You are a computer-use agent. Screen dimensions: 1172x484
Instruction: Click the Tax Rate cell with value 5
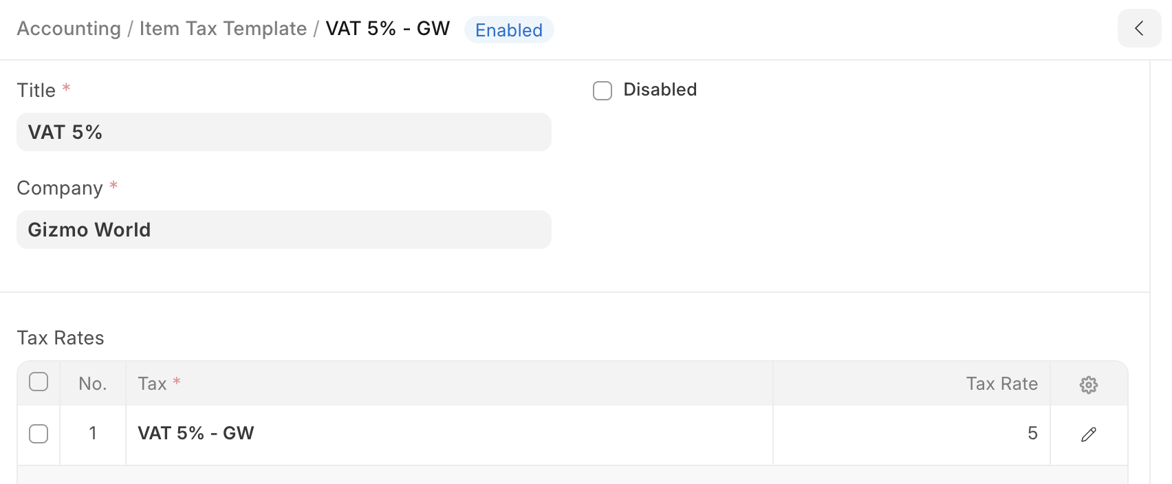click(x=911, y=434)
